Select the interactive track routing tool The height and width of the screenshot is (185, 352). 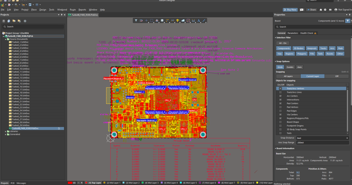click(167, 20)
